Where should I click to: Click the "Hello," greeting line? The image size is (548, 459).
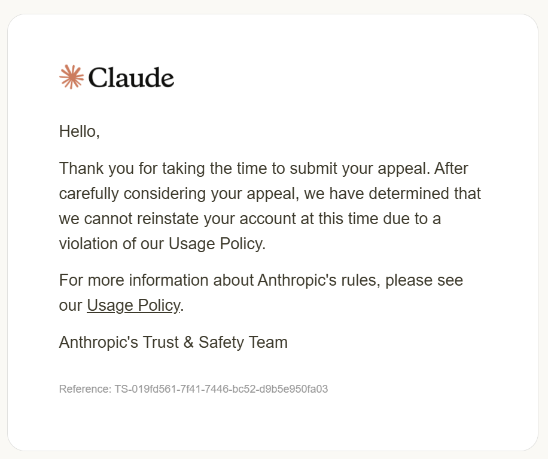click(x=80, y=131)
